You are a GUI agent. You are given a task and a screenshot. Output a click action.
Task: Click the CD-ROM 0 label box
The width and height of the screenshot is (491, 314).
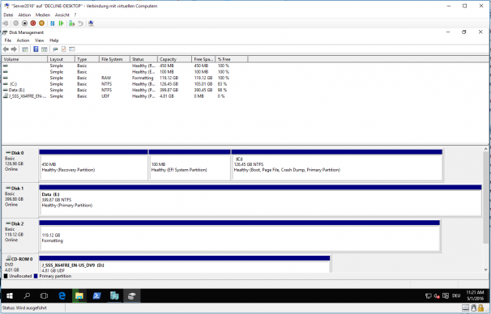click(19, 264)
